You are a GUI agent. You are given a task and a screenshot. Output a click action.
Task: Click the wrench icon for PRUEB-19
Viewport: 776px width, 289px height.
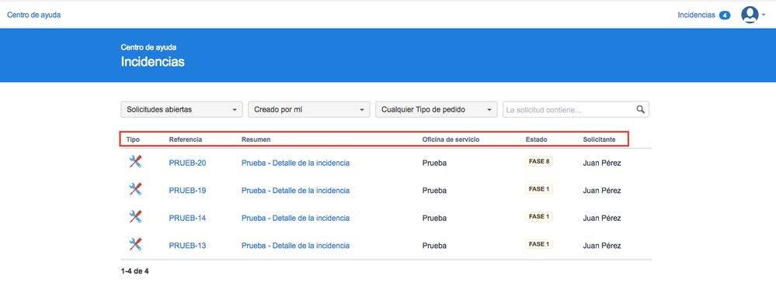(135, 189)
